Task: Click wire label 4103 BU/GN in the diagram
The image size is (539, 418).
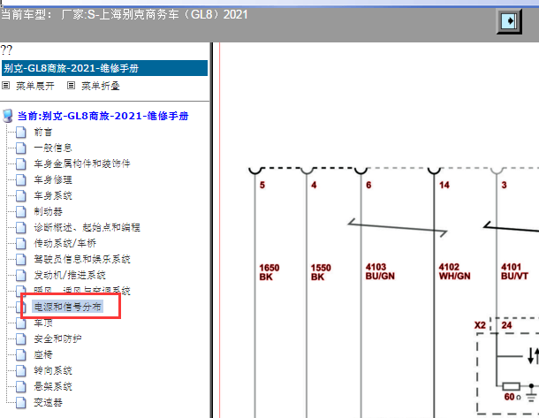Action: pos(380,271)
